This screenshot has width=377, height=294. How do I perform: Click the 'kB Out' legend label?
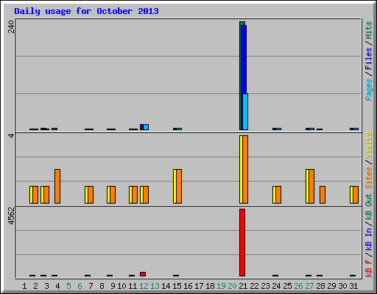pos(369,207)
